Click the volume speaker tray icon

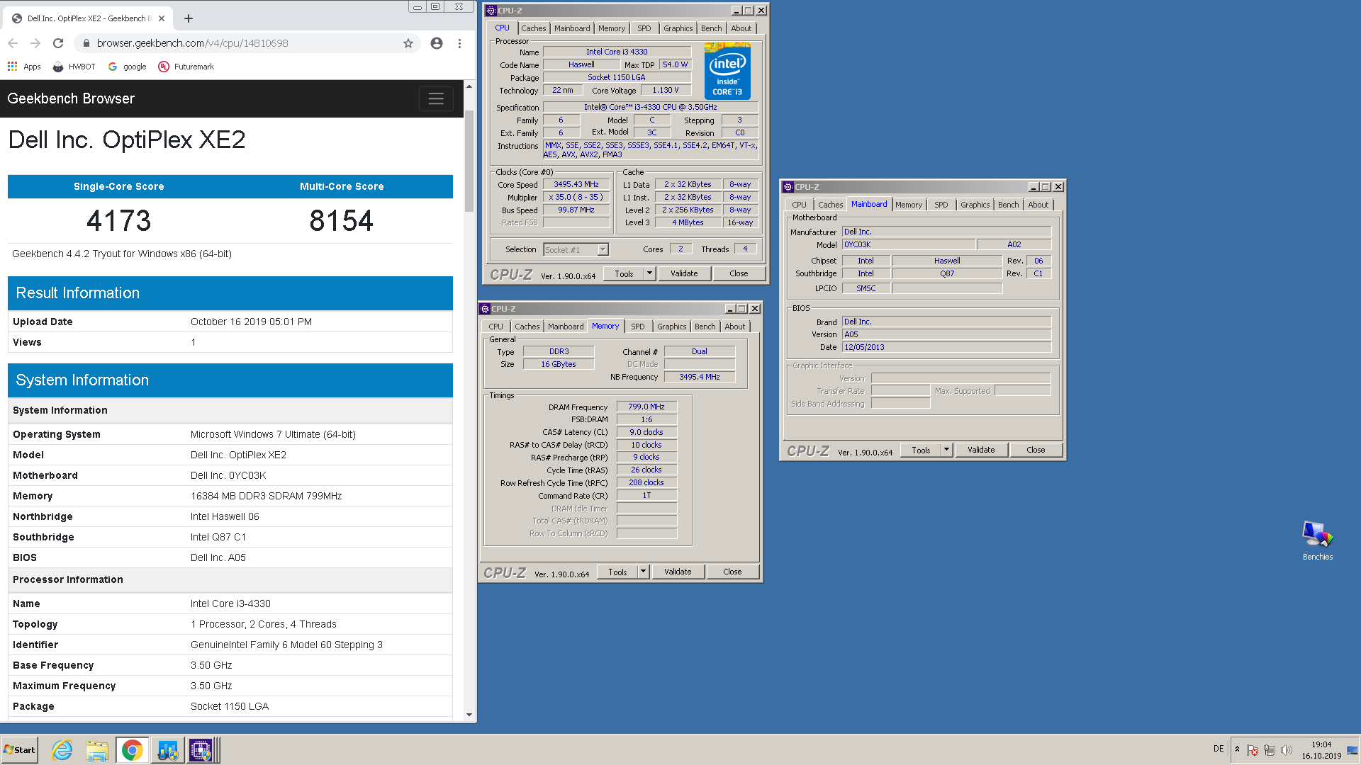coord(1287,750)
